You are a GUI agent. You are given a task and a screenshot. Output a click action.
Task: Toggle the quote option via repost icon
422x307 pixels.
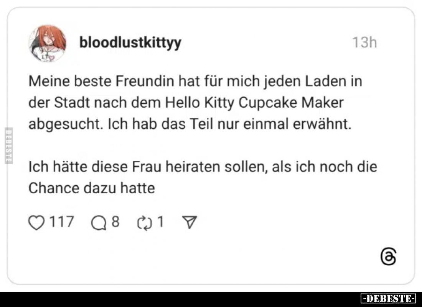144,221
